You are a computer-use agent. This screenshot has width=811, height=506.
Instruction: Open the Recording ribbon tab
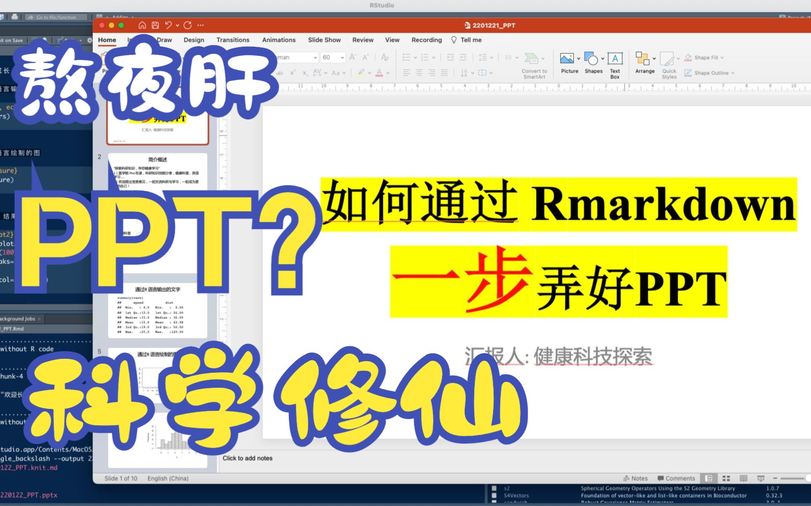pyautogui.click(x=426, y=40)
